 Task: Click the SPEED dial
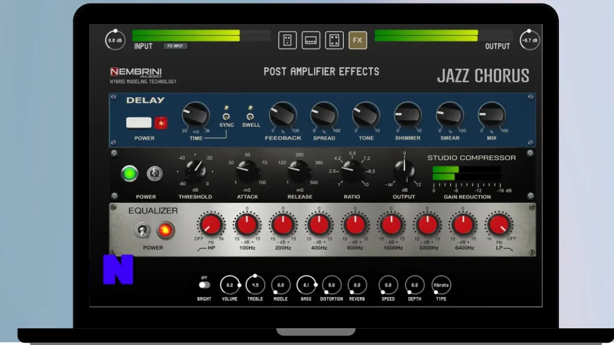(x=388, y=285)
